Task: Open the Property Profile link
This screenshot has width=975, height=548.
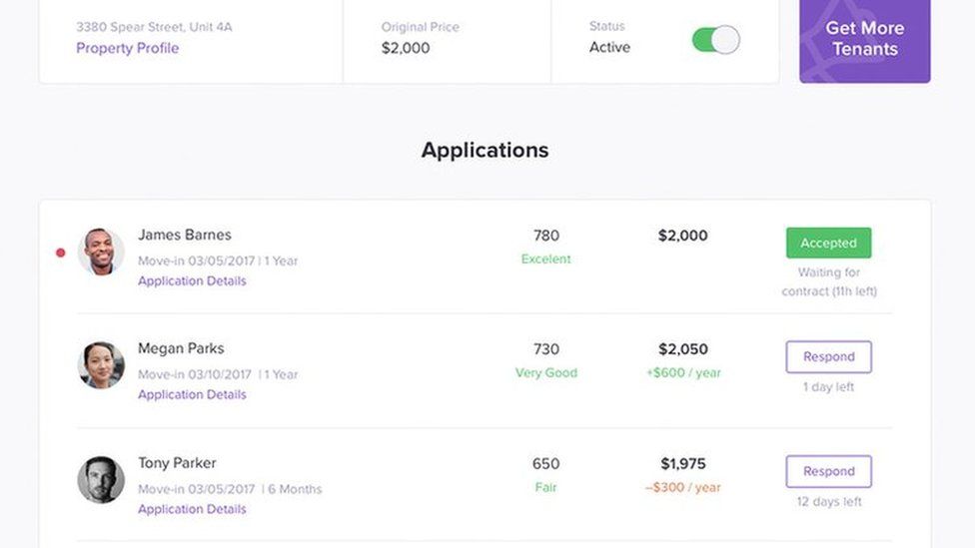Action: click(128, 48)
